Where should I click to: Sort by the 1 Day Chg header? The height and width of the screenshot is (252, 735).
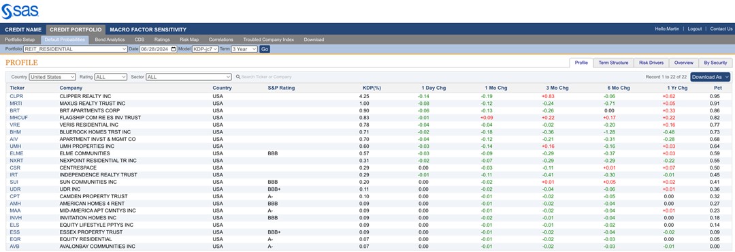click(434, 88)
